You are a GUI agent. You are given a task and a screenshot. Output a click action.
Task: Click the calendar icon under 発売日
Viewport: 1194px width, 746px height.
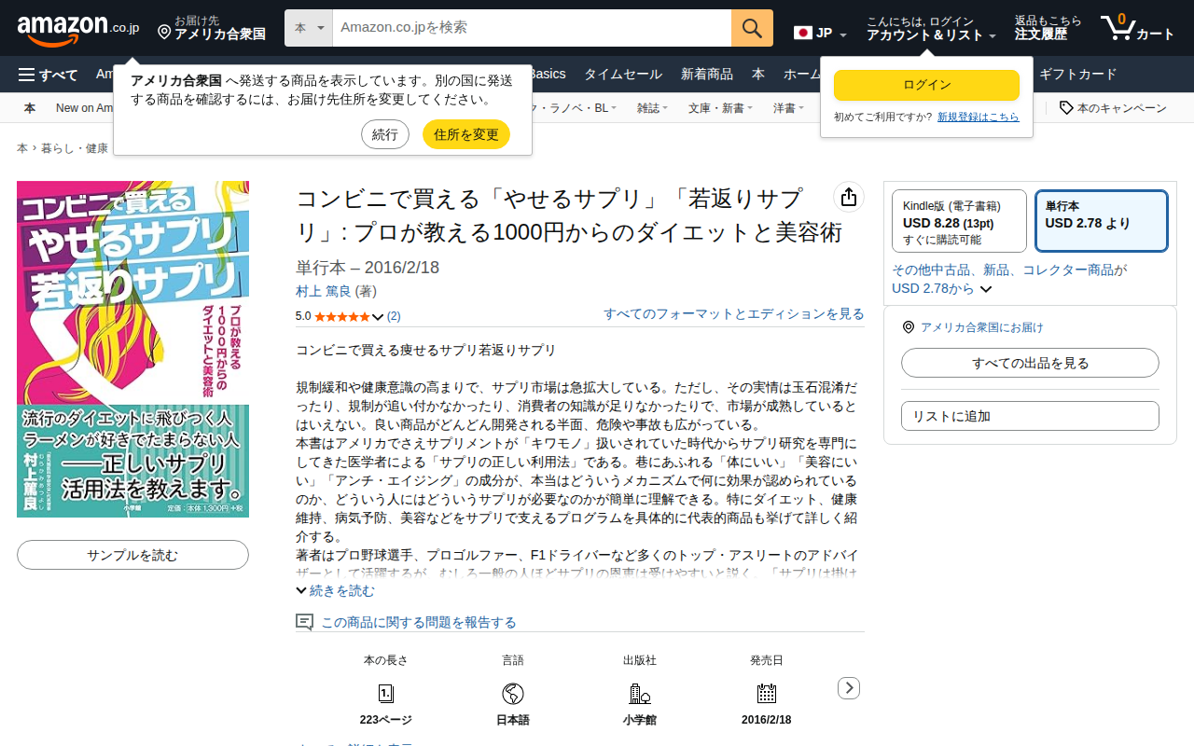tap(767, 693)
